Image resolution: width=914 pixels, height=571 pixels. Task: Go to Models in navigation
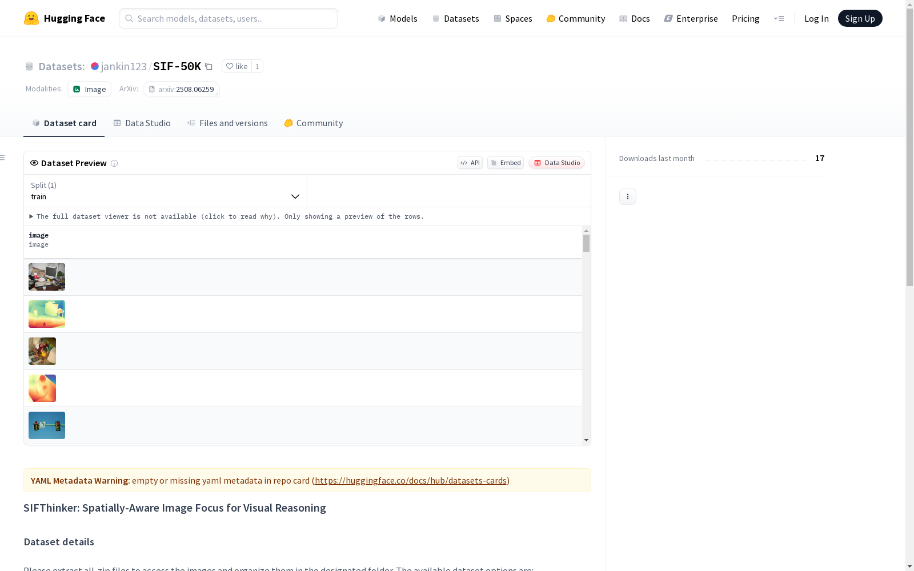[x=398, y=18]
